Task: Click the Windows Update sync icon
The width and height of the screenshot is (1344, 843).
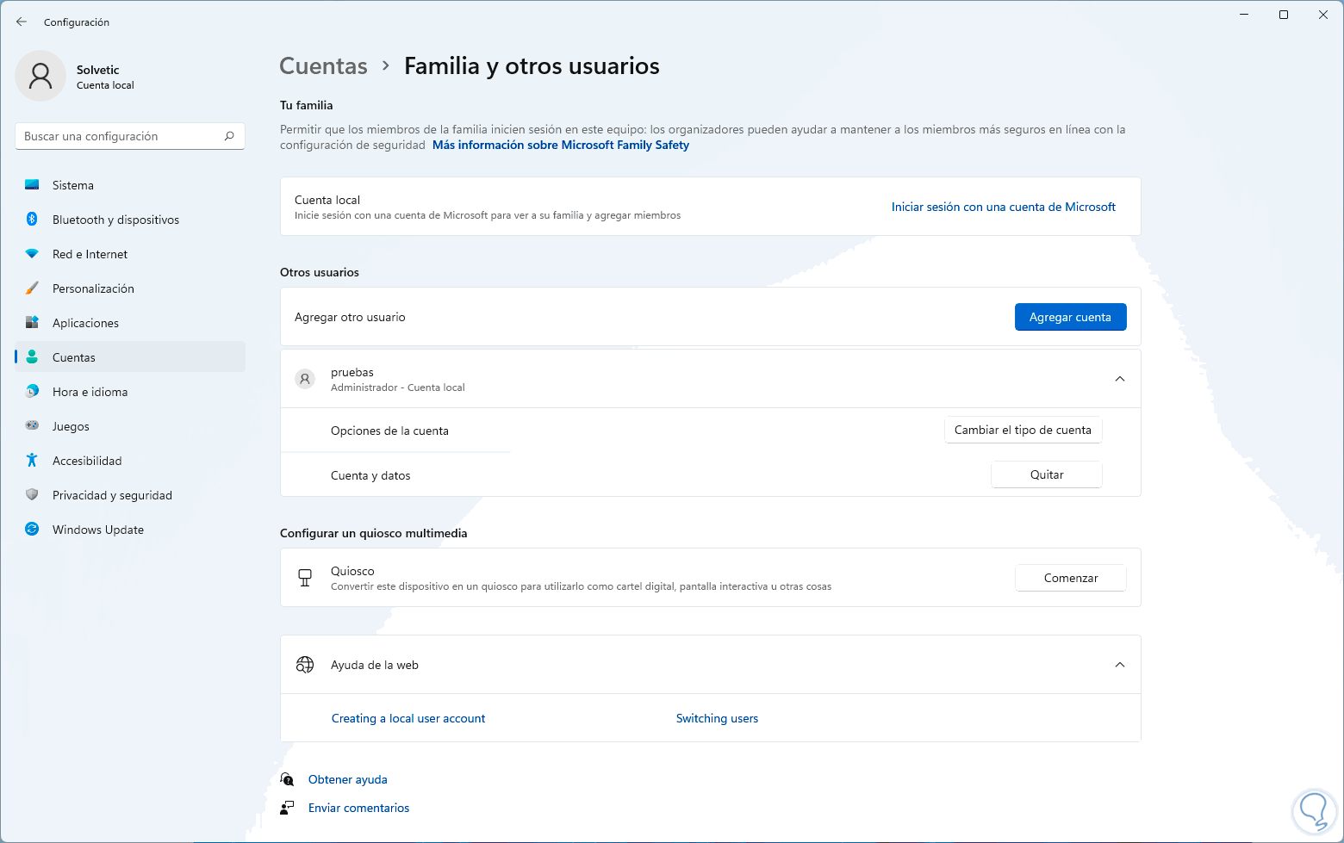Action: [32, 530]
